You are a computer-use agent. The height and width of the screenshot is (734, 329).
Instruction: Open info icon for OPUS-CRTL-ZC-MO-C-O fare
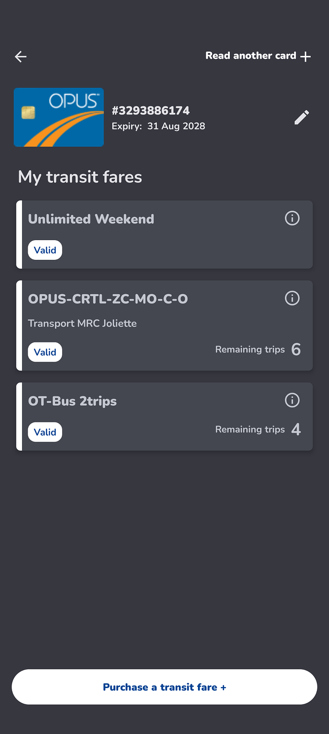pyautogui.click(x=292, y=298)
